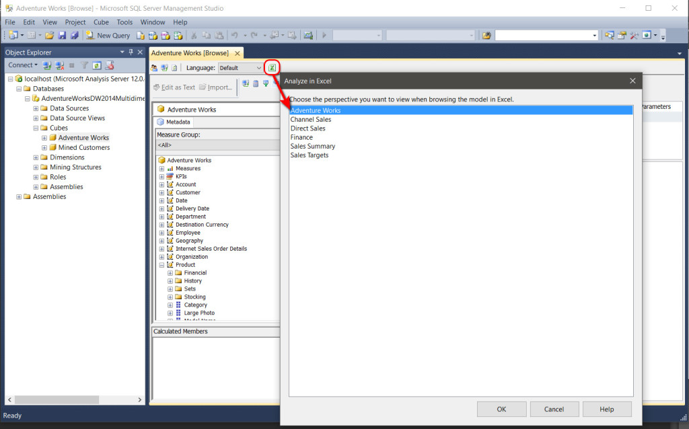This screenshot has height=429, width=689.
Task: Click the Save toolbar icon
Action: click(x=63, y=35)
